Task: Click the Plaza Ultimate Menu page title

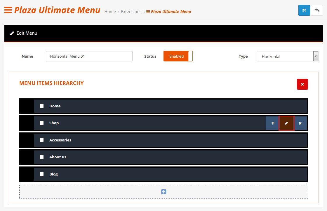Action: coord(57,10)
